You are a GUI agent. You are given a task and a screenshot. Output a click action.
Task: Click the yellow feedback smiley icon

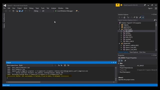[x=121, y=5]
